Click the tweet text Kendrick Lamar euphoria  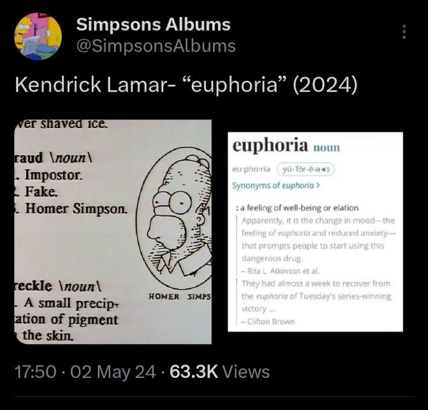click(186, 84)
